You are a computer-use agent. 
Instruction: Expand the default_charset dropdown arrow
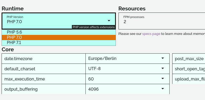(163, 68)
